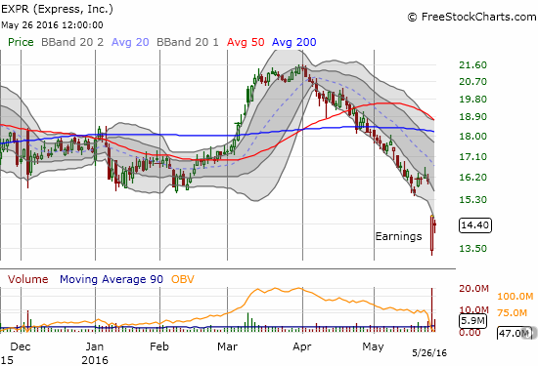
Task: Click the 15.30 price axis label
Action: tap(472, 200)
